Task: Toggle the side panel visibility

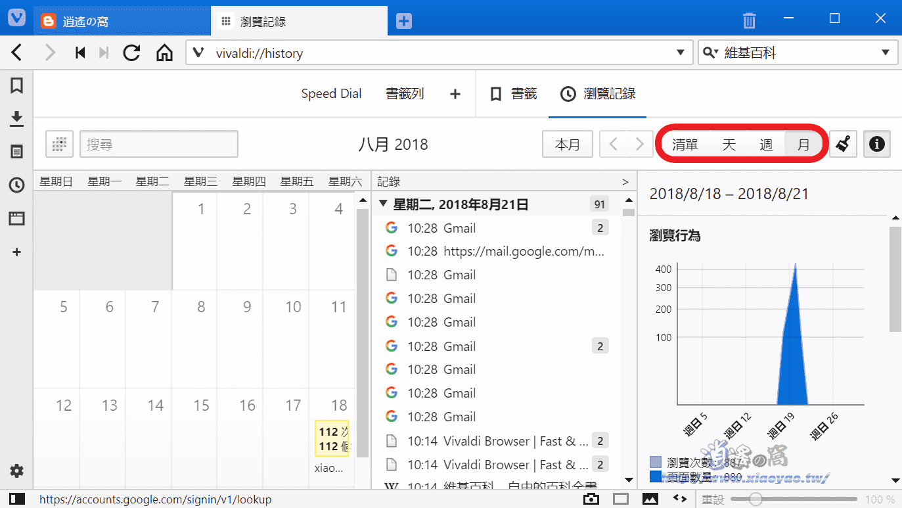Action: pos(18,499)
